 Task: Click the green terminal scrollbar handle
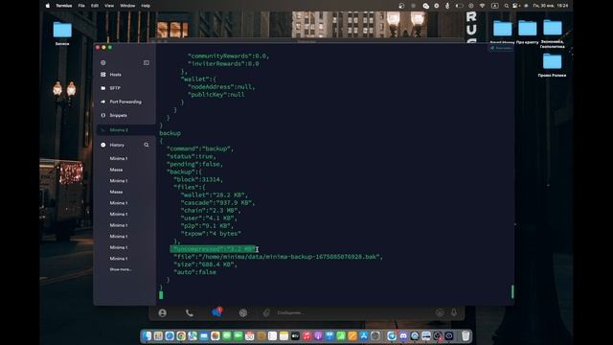click(x=512, y=291)
